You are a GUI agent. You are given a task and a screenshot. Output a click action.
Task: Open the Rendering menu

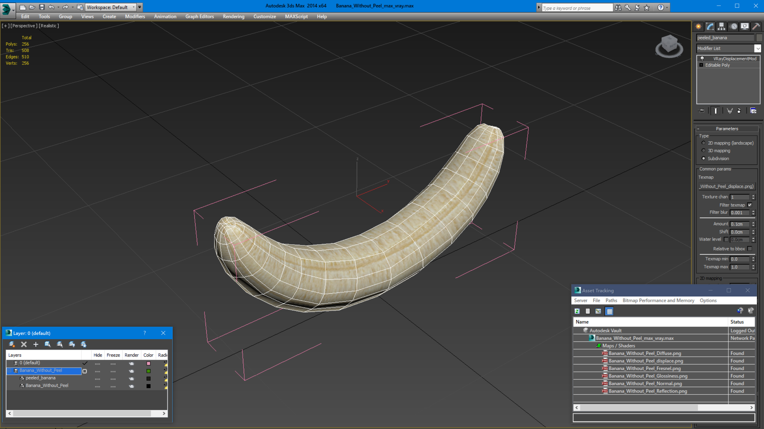tap(234, 17)
